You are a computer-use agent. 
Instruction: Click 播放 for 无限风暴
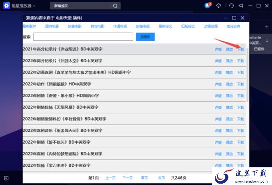click(x=229, y=107)
